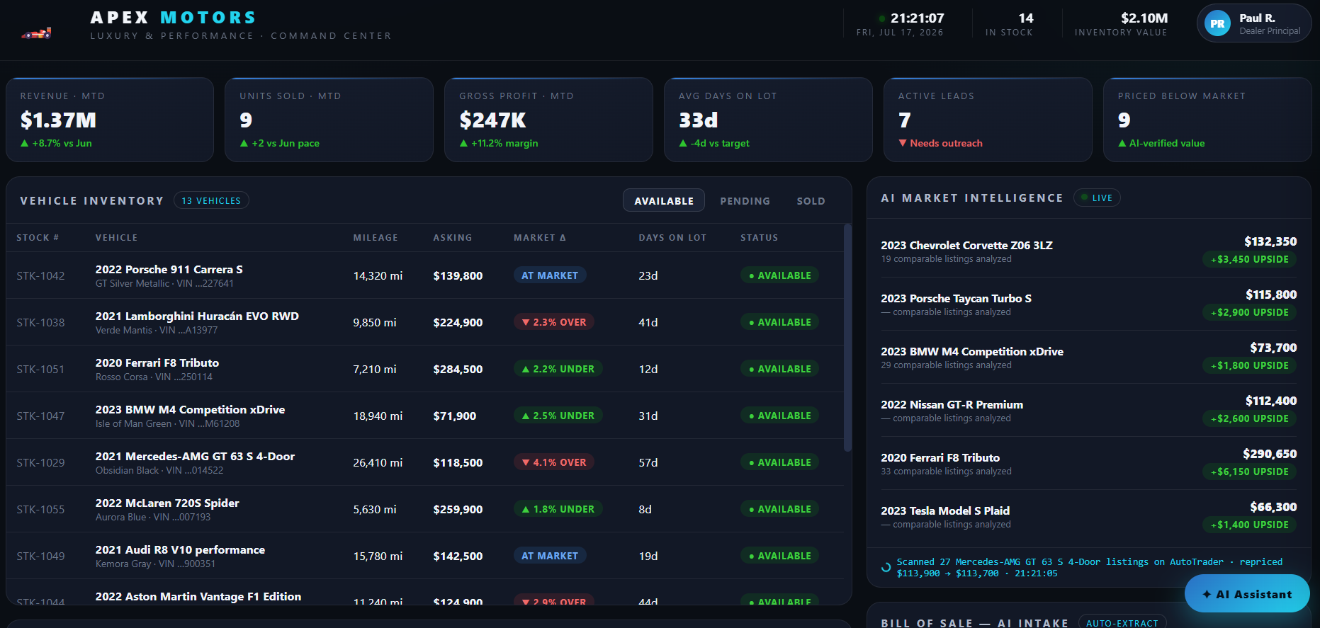Click the 4.1% OVER badge
Image resolution: width=1320 pixels, height=628 pixels.
pyautogui.click(x=554, y=462)
